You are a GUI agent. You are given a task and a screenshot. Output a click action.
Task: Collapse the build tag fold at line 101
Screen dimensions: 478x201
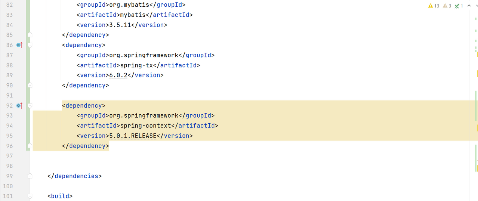click(30, 196)
